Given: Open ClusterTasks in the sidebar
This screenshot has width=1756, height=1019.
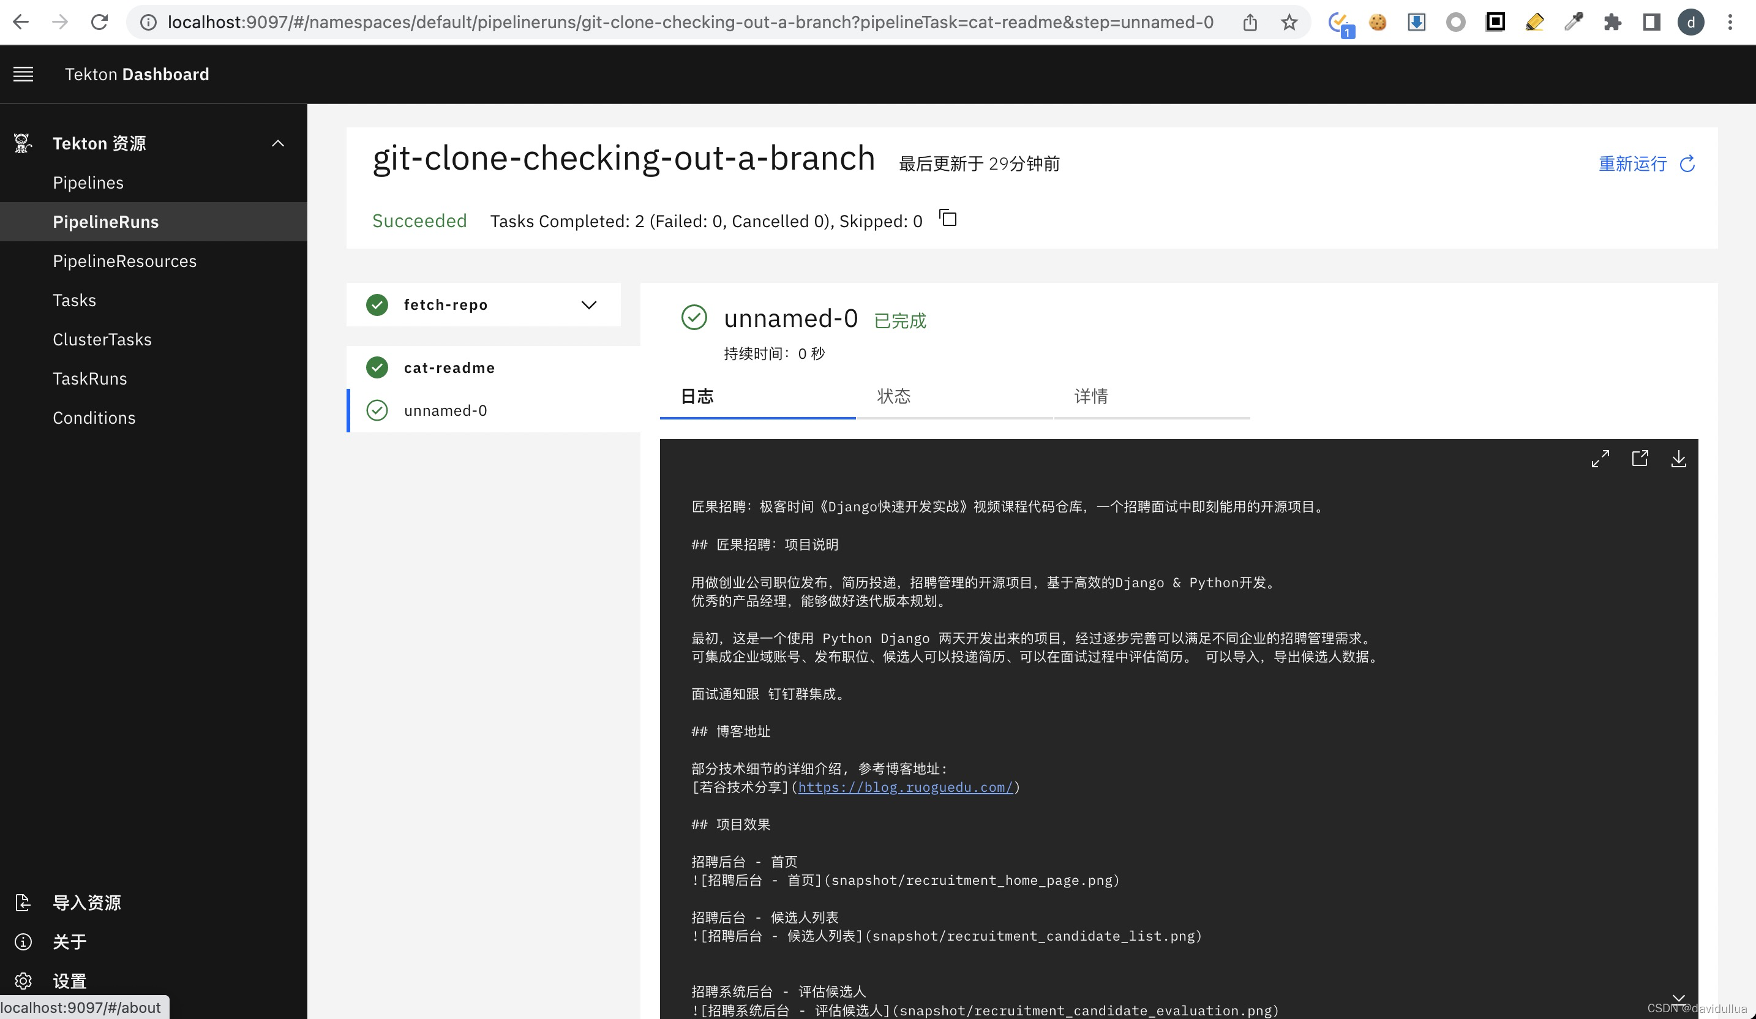Looking at the screenshot, I should pyautogui.click(x=153, y=339).
